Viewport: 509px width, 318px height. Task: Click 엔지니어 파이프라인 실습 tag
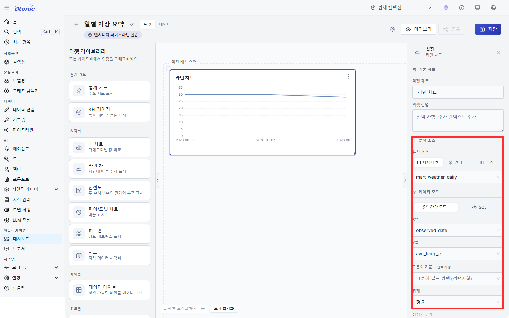113,35
